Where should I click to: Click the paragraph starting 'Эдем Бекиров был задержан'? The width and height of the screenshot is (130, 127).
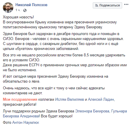tap(63, 41)
